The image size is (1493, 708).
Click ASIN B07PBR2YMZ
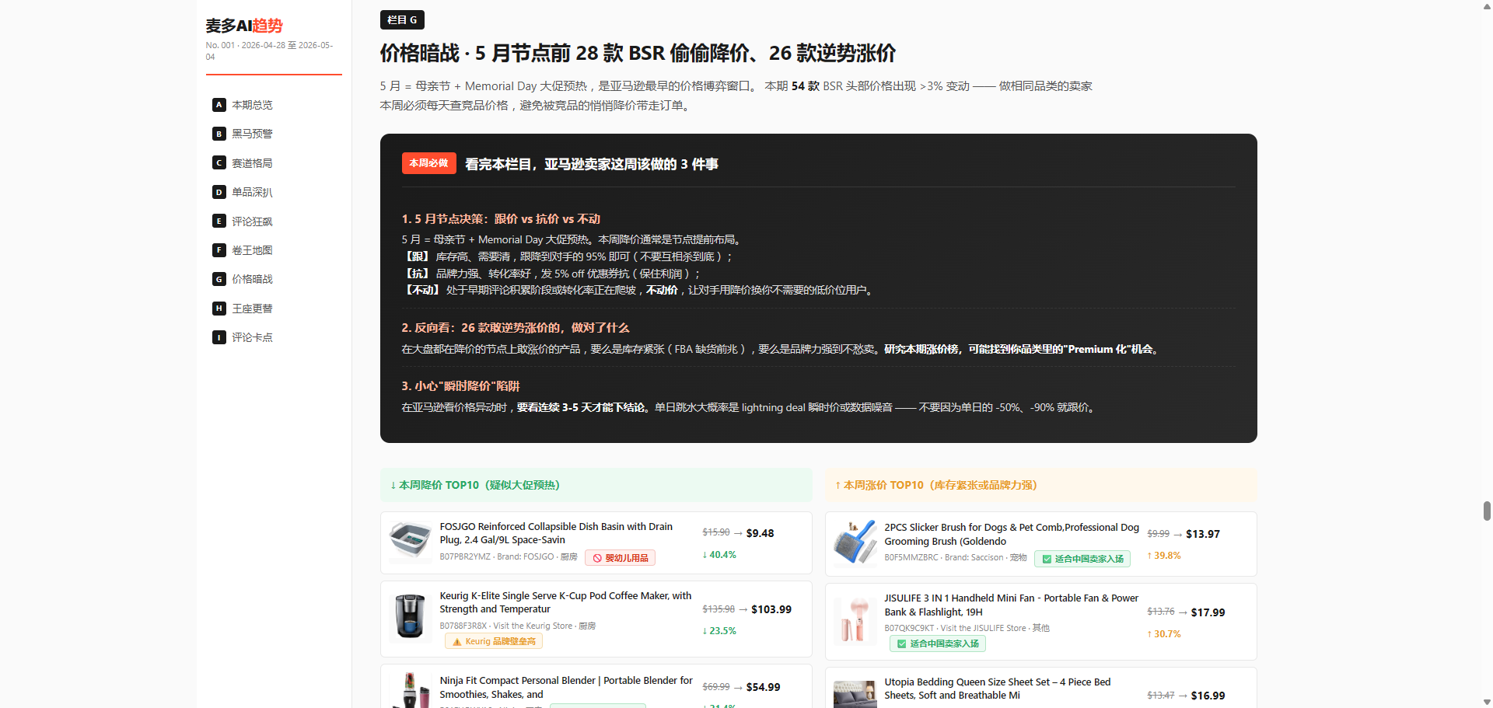tap(465, 557)
